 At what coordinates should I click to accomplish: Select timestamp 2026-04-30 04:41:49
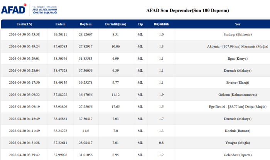click(24, 131)
